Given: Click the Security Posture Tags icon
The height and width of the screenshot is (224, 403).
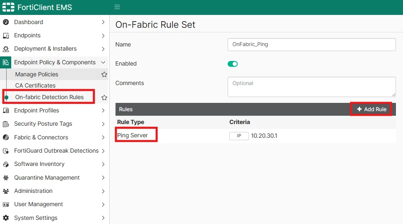Looking at the screenshot, I should 6,124.
